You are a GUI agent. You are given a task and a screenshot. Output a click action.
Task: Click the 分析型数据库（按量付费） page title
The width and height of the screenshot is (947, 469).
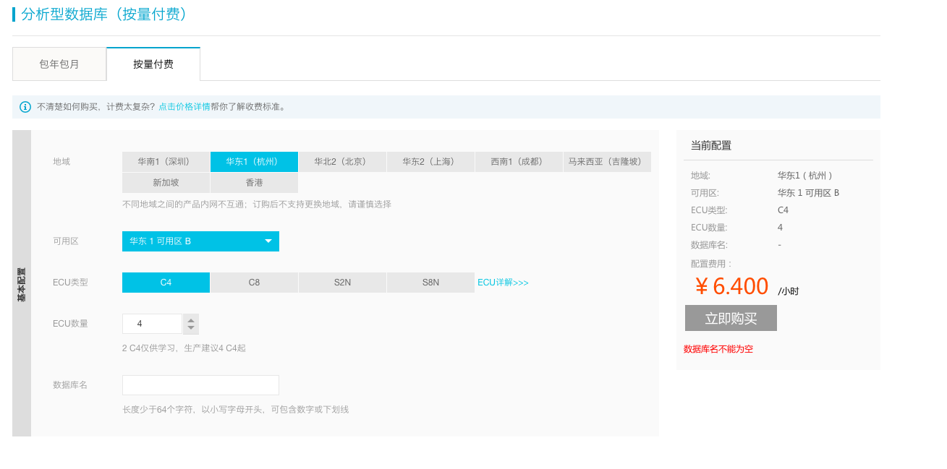[x=106, y=14]
